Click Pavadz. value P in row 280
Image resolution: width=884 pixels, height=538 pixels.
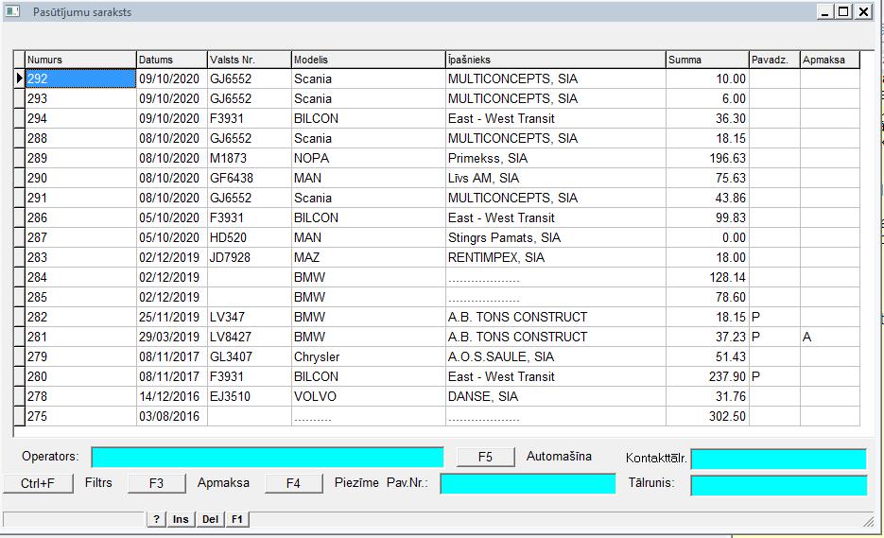click(774, 376)
